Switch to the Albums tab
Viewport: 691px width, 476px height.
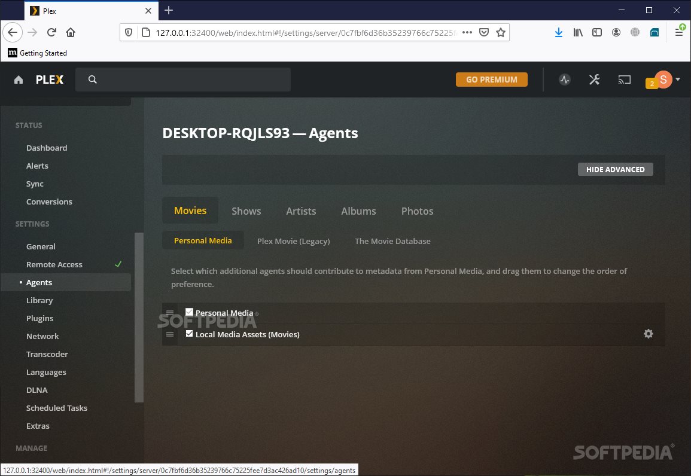[358, 211]
